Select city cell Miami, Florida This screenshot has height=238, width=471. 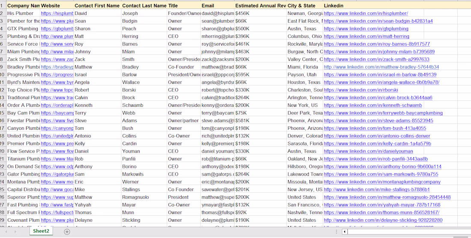coord(304,67)
